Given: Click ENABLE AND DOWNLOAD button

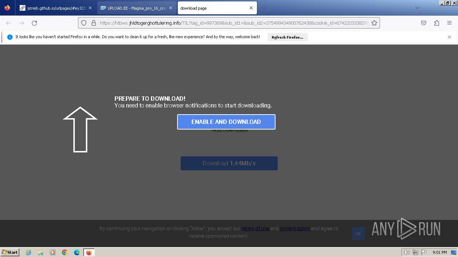Looking at the screenshot, I should point(226,122).
